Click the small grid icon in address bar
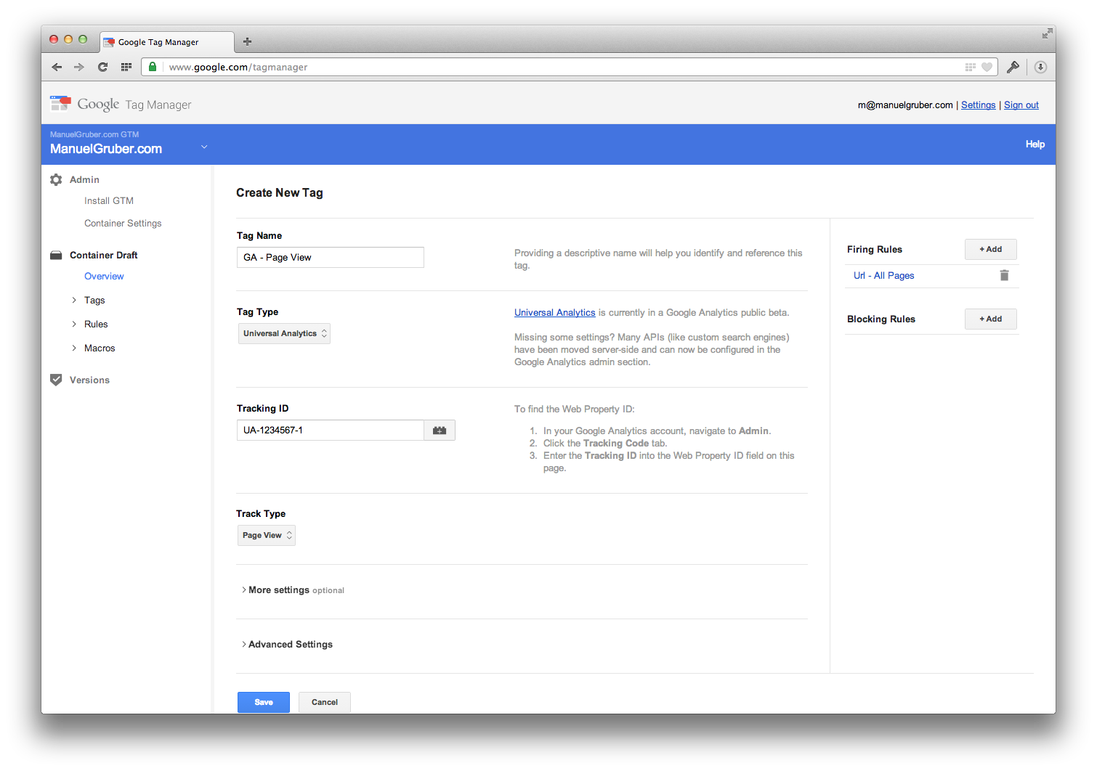 tap(971, 67)
